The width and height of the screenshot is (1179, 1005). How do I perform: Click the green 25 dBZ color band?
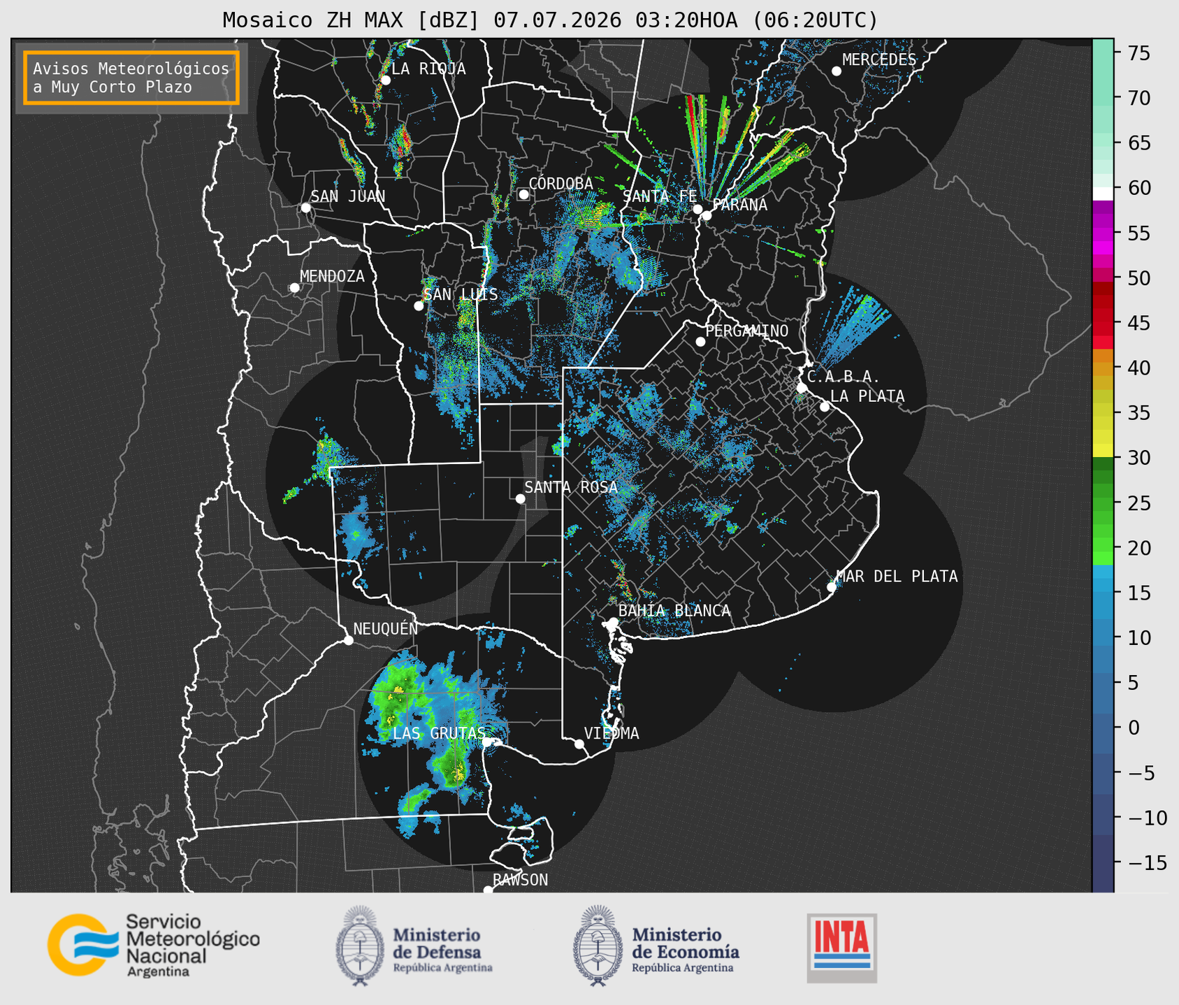point(1103,503)
